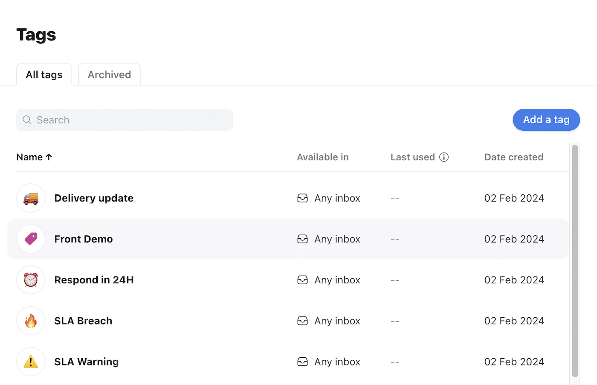Click the vertical scrollbar of the tag list
The image size is (597, 385).
(575, 260)
